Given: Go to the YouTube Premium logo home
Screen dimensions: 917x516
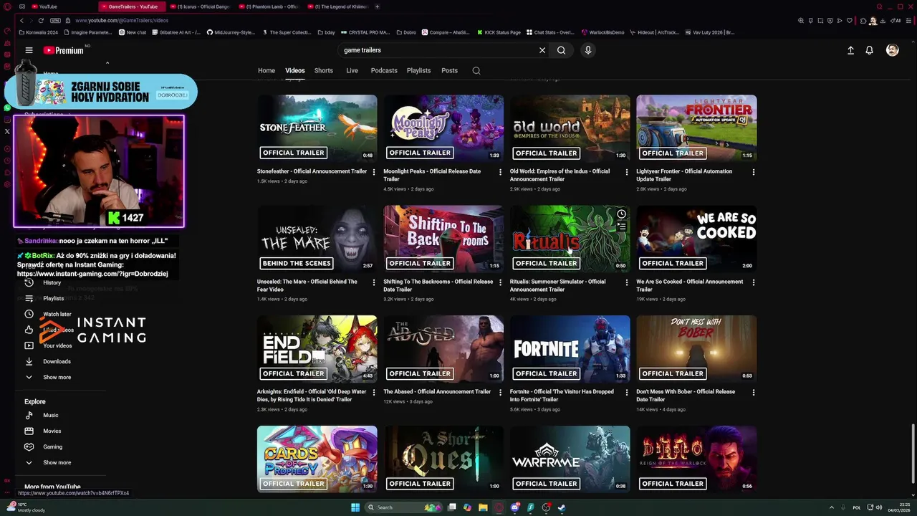Looking at the screenshot, I should pyautogui.click(x=63, y=50).
